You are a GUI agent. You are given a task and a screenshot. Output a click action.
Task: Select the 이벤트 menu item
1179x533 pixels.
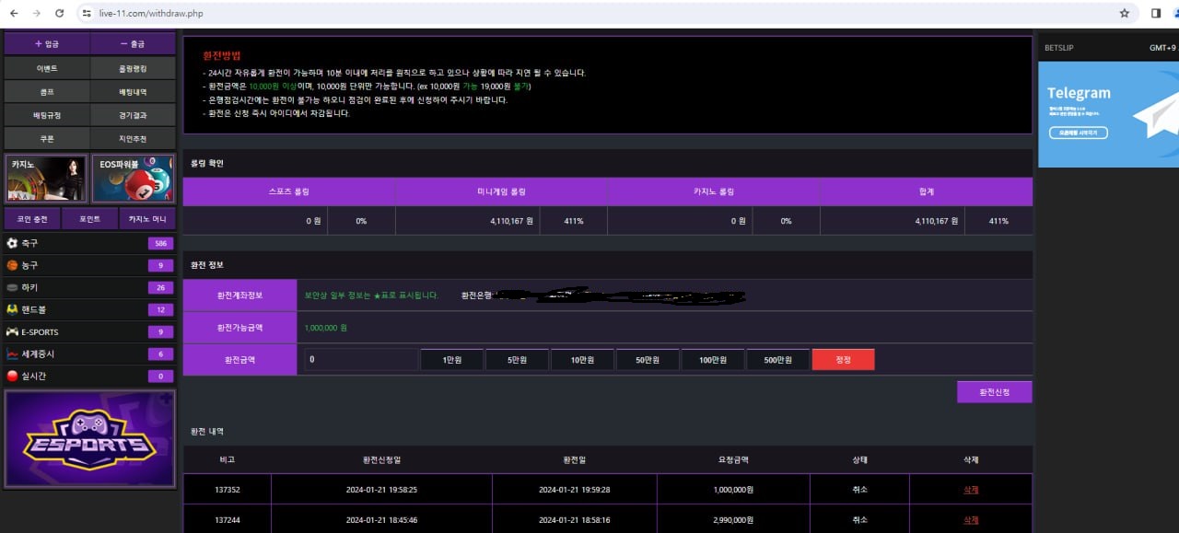coord(47,69)
